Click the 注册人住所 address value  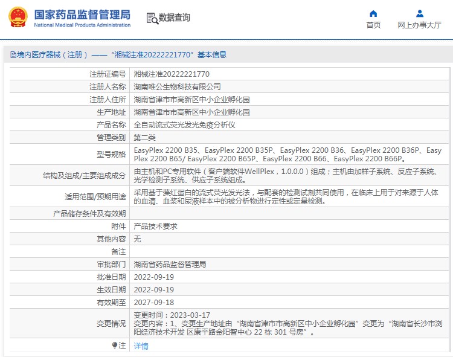coord(191,100)
